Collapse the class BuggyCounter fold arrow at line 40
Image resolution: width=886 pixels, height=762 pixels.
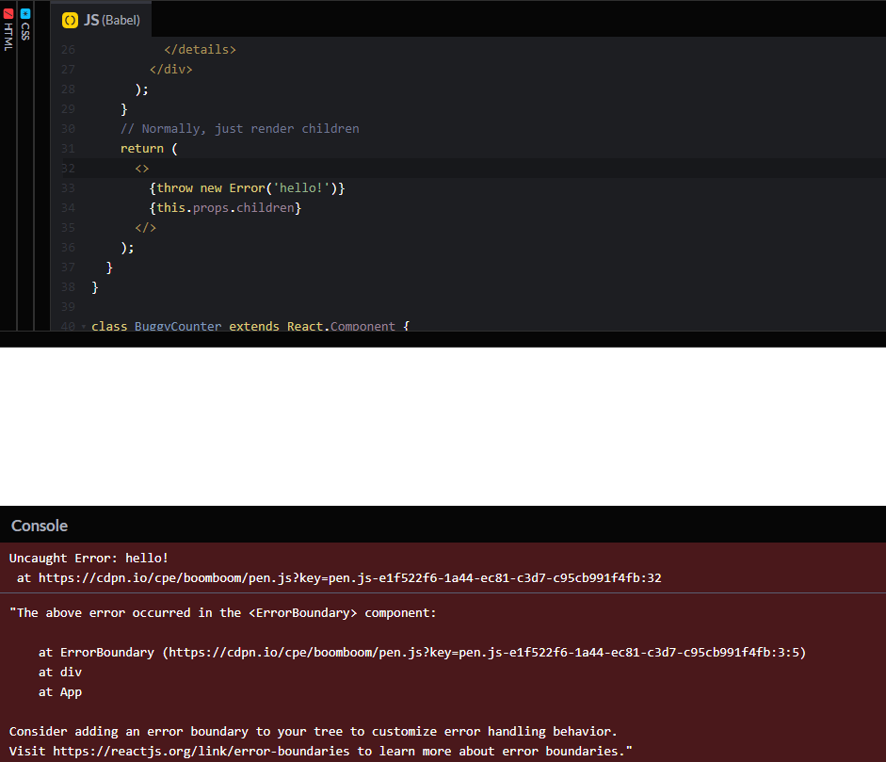[x=84, y=326]
